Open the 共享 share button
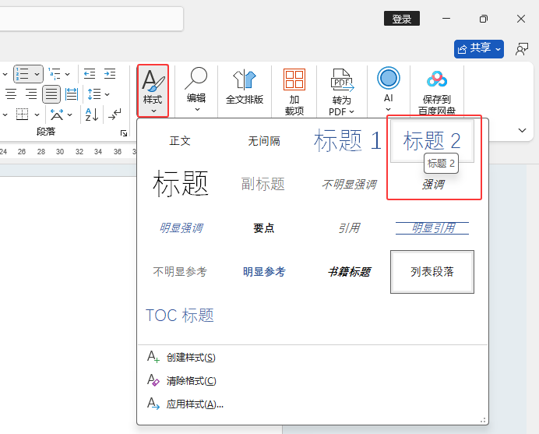 (x=479, y=49)
